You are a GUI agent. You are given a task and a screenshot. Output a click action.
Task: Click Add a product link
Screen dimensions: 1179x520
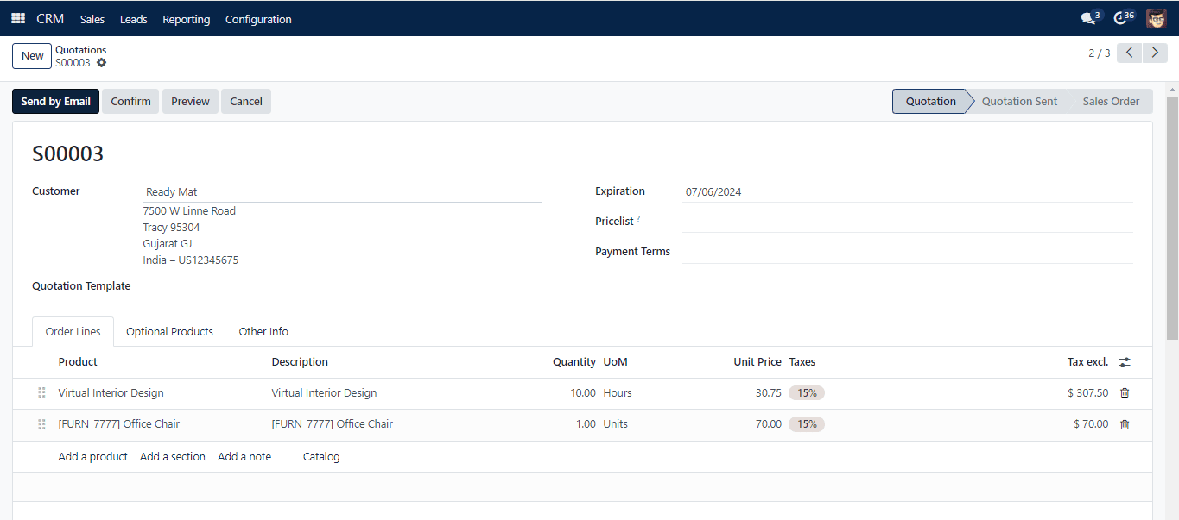tap(92, 457)
